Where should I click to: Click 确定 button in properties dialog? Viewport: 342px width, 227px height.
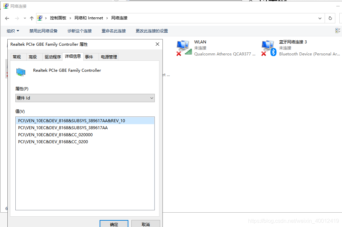tap(114, 224)
